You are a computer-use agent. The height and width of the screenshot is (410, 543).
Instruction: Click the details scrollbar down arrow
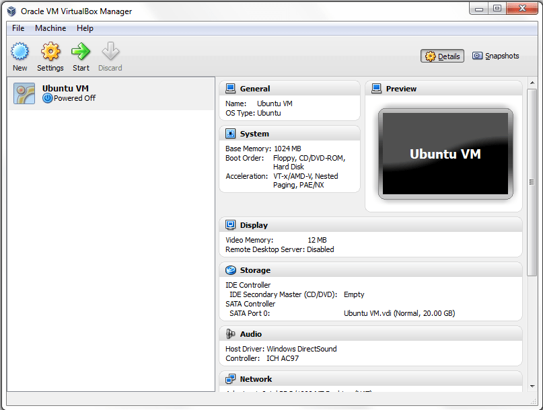point(532,386)
